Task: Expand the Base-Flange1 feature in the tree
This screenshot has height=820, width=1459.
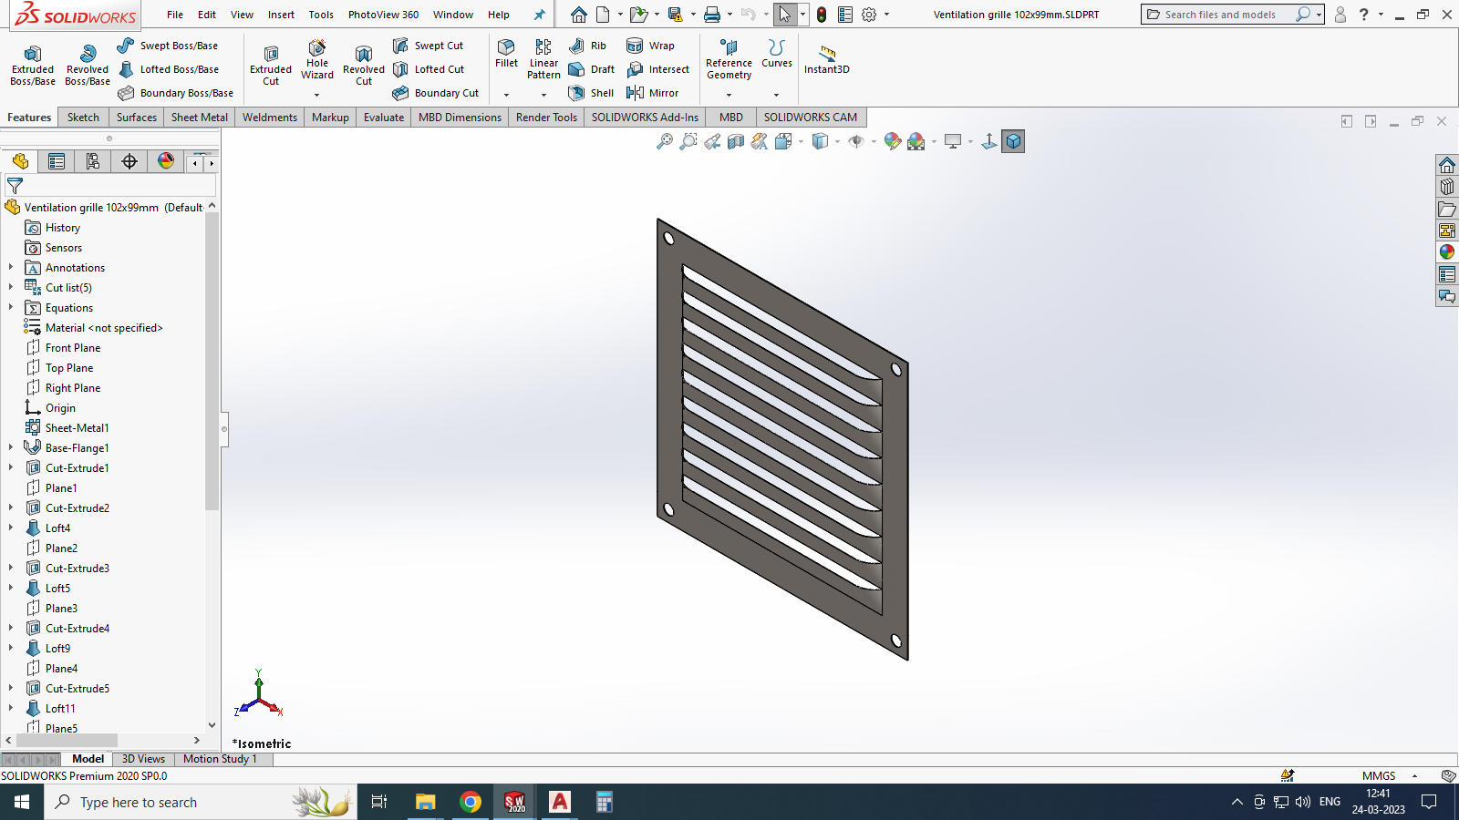Action: click(x=11, y=447)
